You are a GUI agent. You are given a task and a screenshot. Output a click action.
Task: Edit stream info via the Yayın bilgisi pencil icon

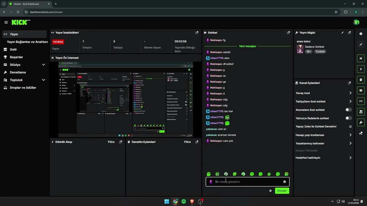tap(342, 33)
